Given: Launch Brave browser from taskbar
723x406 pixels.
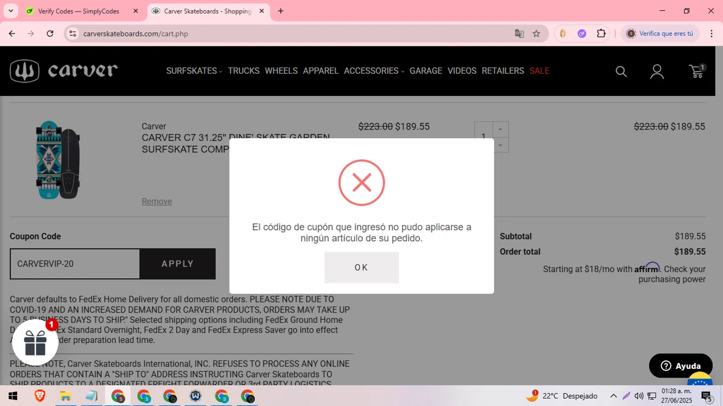Looking at the screenshot, I should (x=40, y=396).
